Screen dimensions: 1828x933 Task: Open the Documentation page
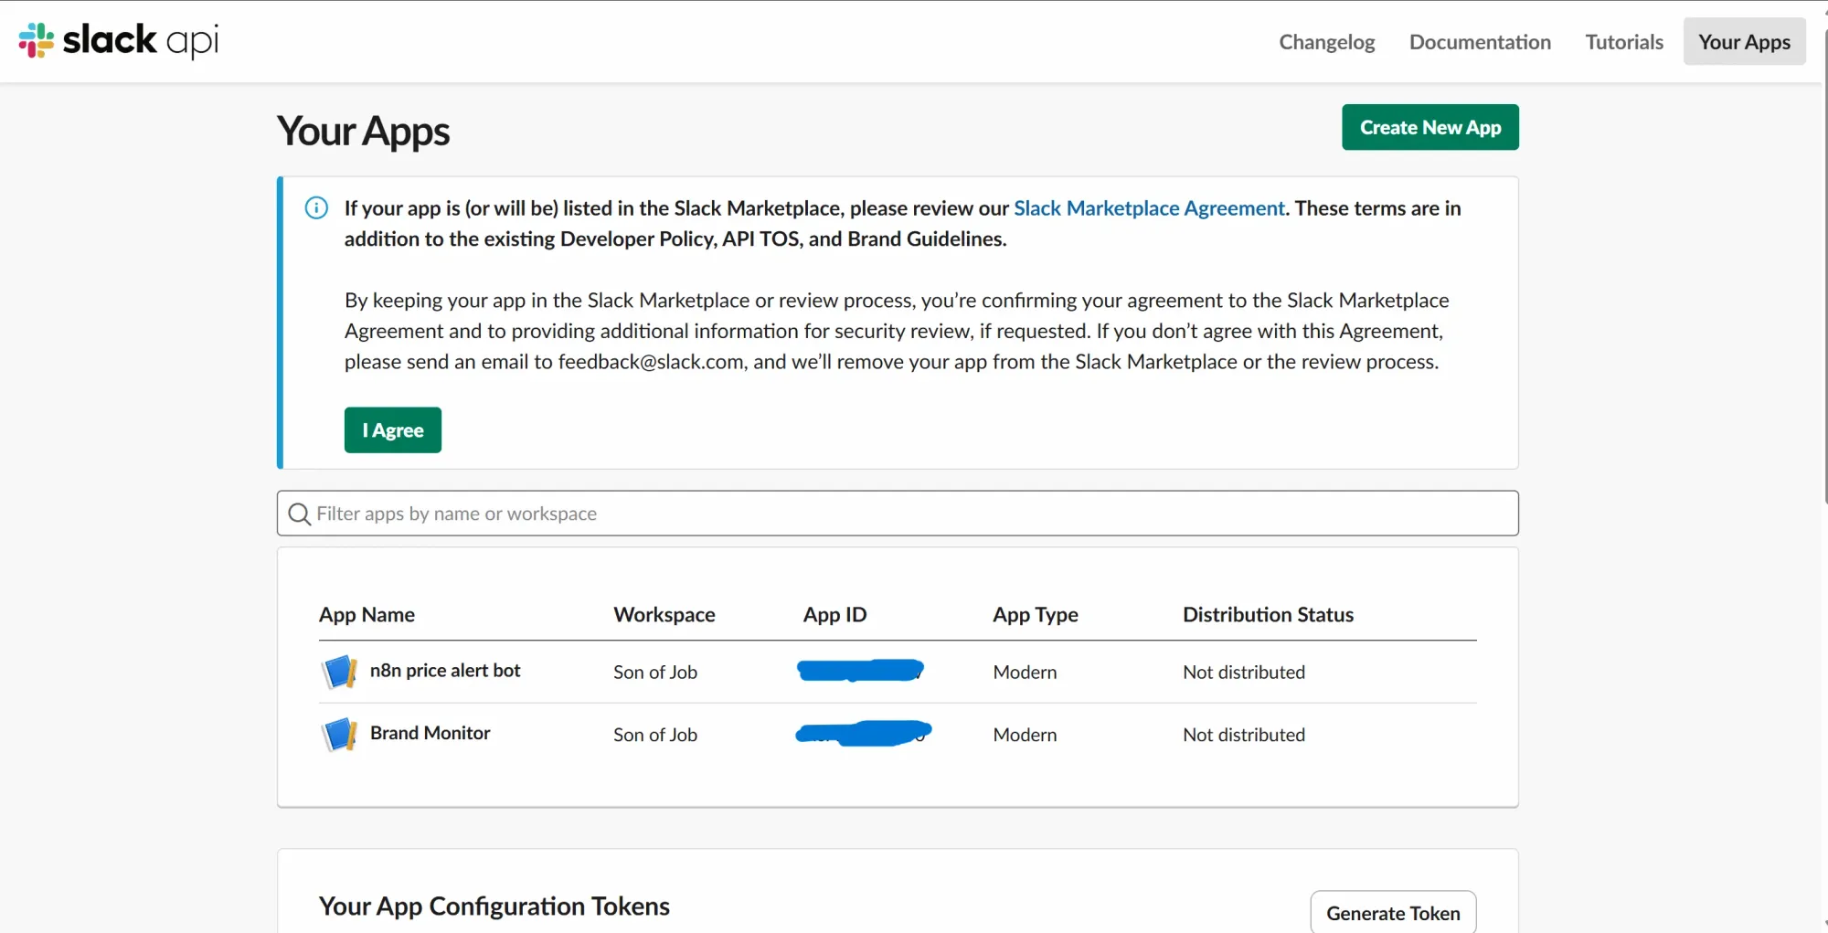(1480, 42)
